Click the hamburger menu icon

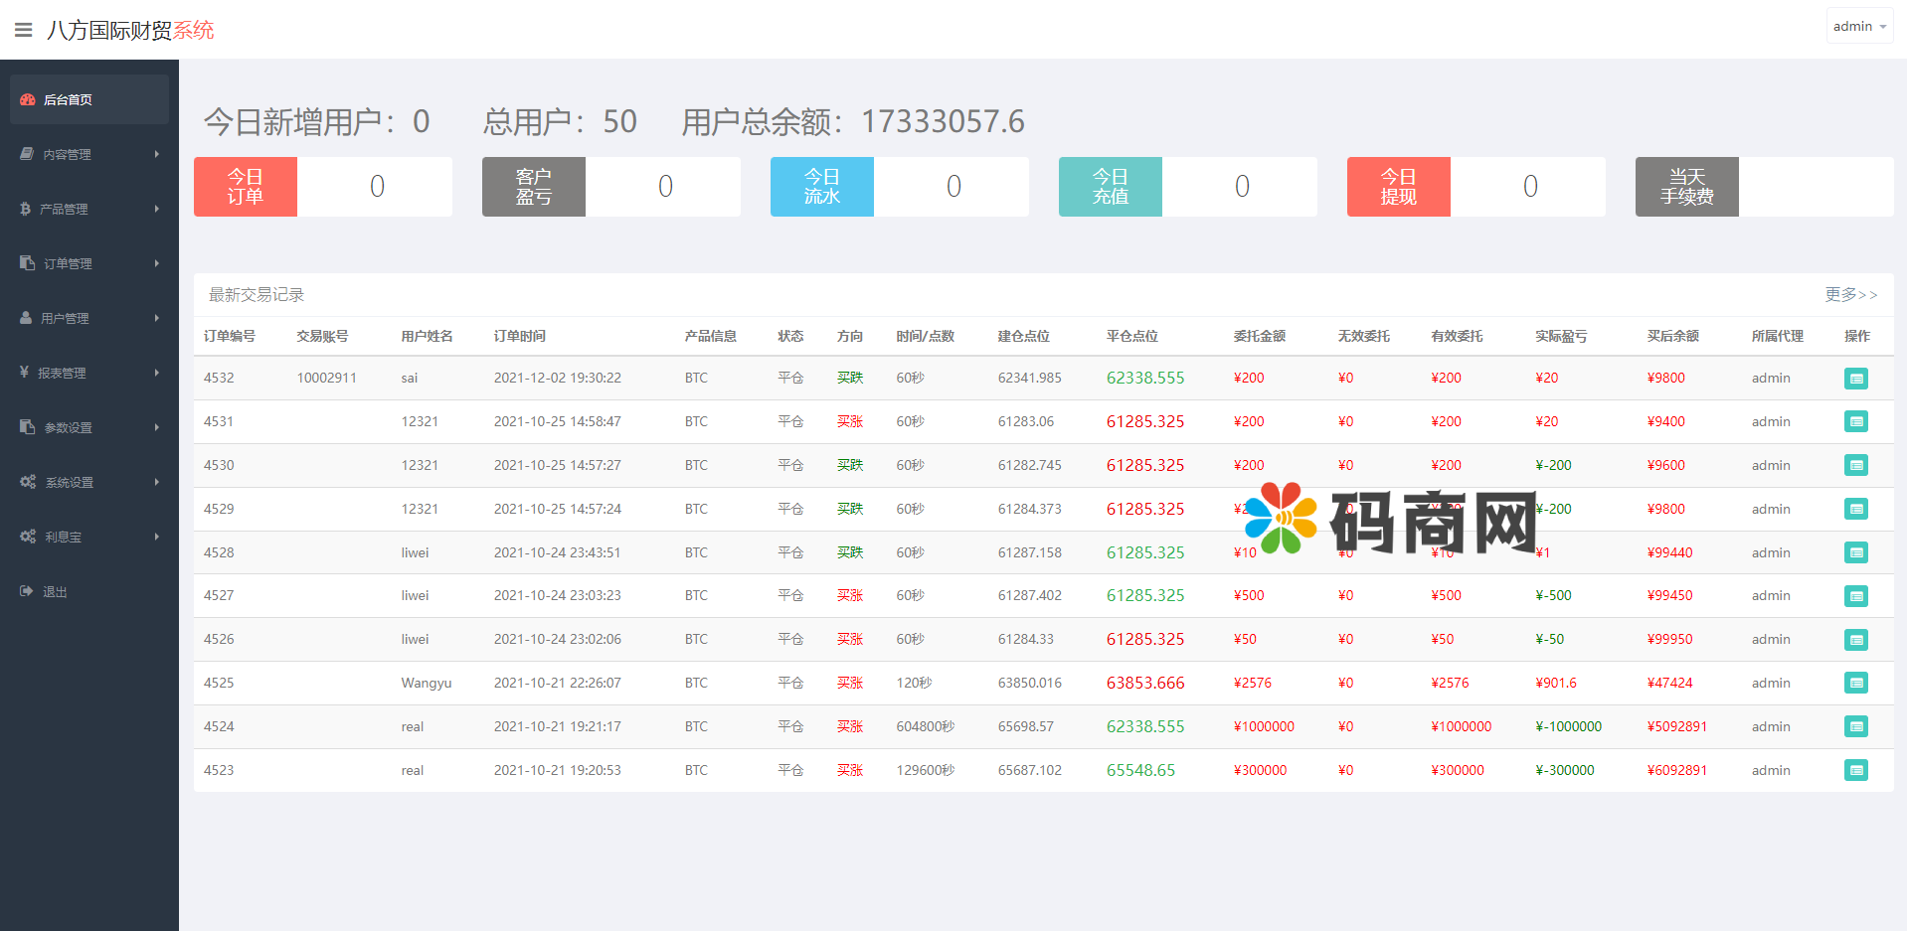tap(24, 30)
